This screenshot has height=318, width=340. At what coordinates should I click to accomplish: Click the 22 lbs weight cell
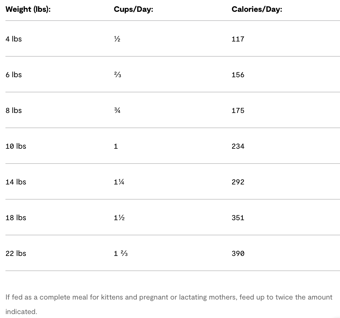16,253
